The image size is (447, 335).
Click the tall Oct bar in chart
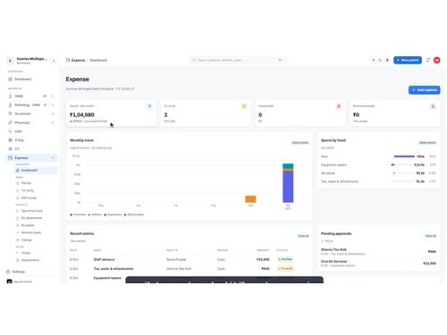click(x=288, y=183)
